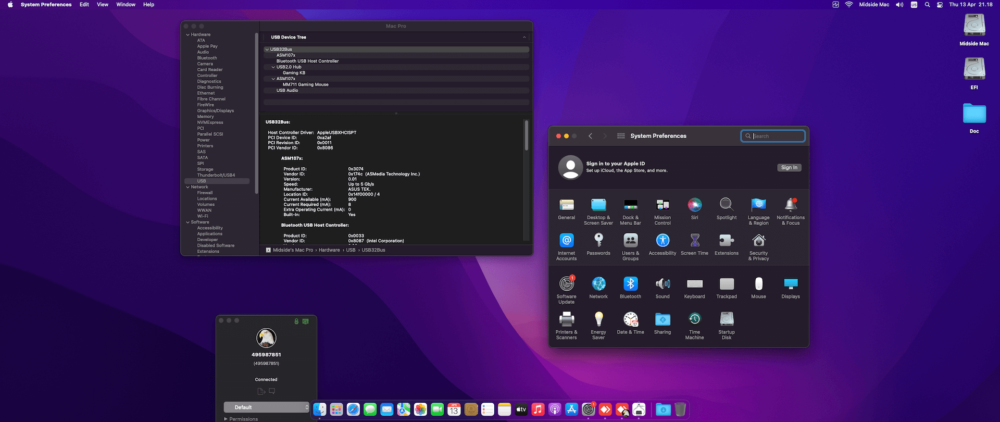Click Hardware in the path bar
The width and height of the screenshot is (1000, 422).
[329, 250]
